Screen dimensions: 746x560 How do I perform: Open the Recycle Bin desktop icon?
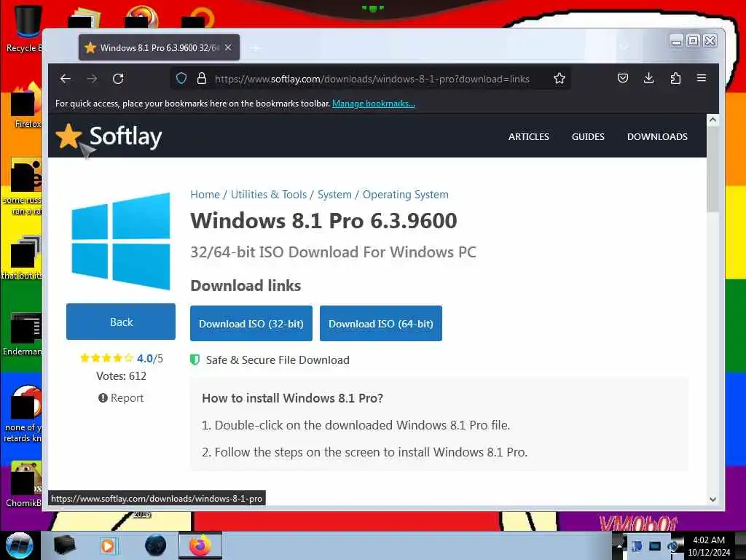[x=25, y=28]
